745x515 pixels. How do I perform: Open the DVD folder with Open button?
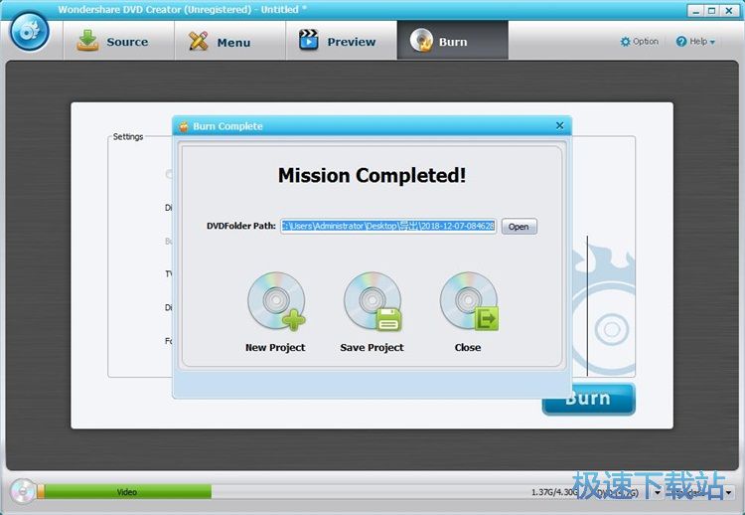519,227
